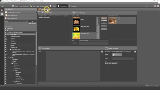Click Export page selection icon
Screen dimensions: 160x90
tap(6, 18)
